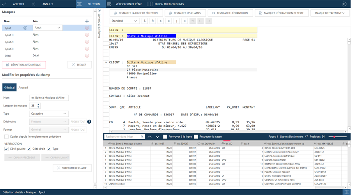Click the Supprimer le champ button
The height and width of the screenshot is (195, 351).
click(72, 168)
